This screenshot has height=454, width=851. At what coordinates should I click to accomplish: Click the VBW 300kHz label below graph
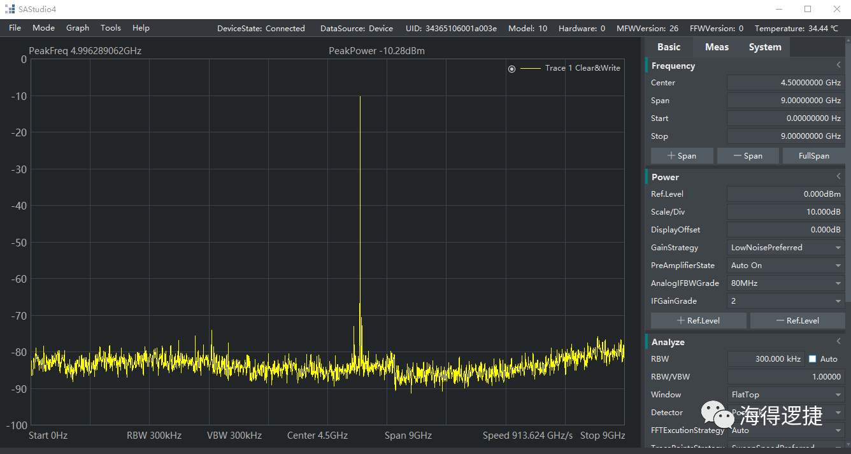tap(234, 436)
